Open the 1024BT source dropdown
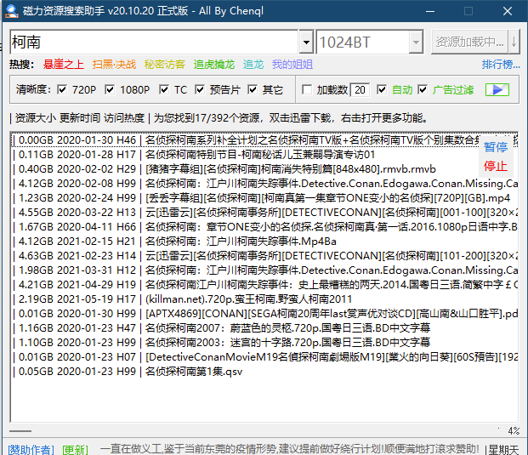This screenshot has width=528, height=455. point(414,42)
